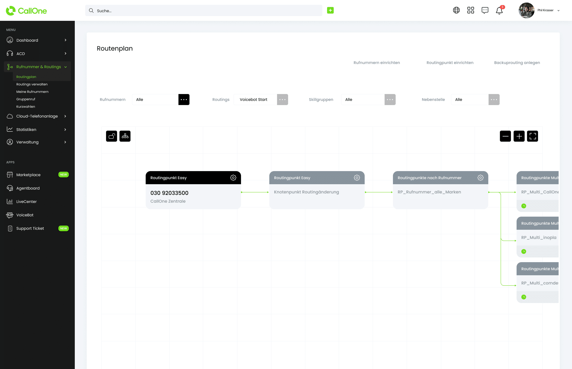The image size is (572, 369).
Task: Toggle the canvas lock icon
Action: click(111, 136)
